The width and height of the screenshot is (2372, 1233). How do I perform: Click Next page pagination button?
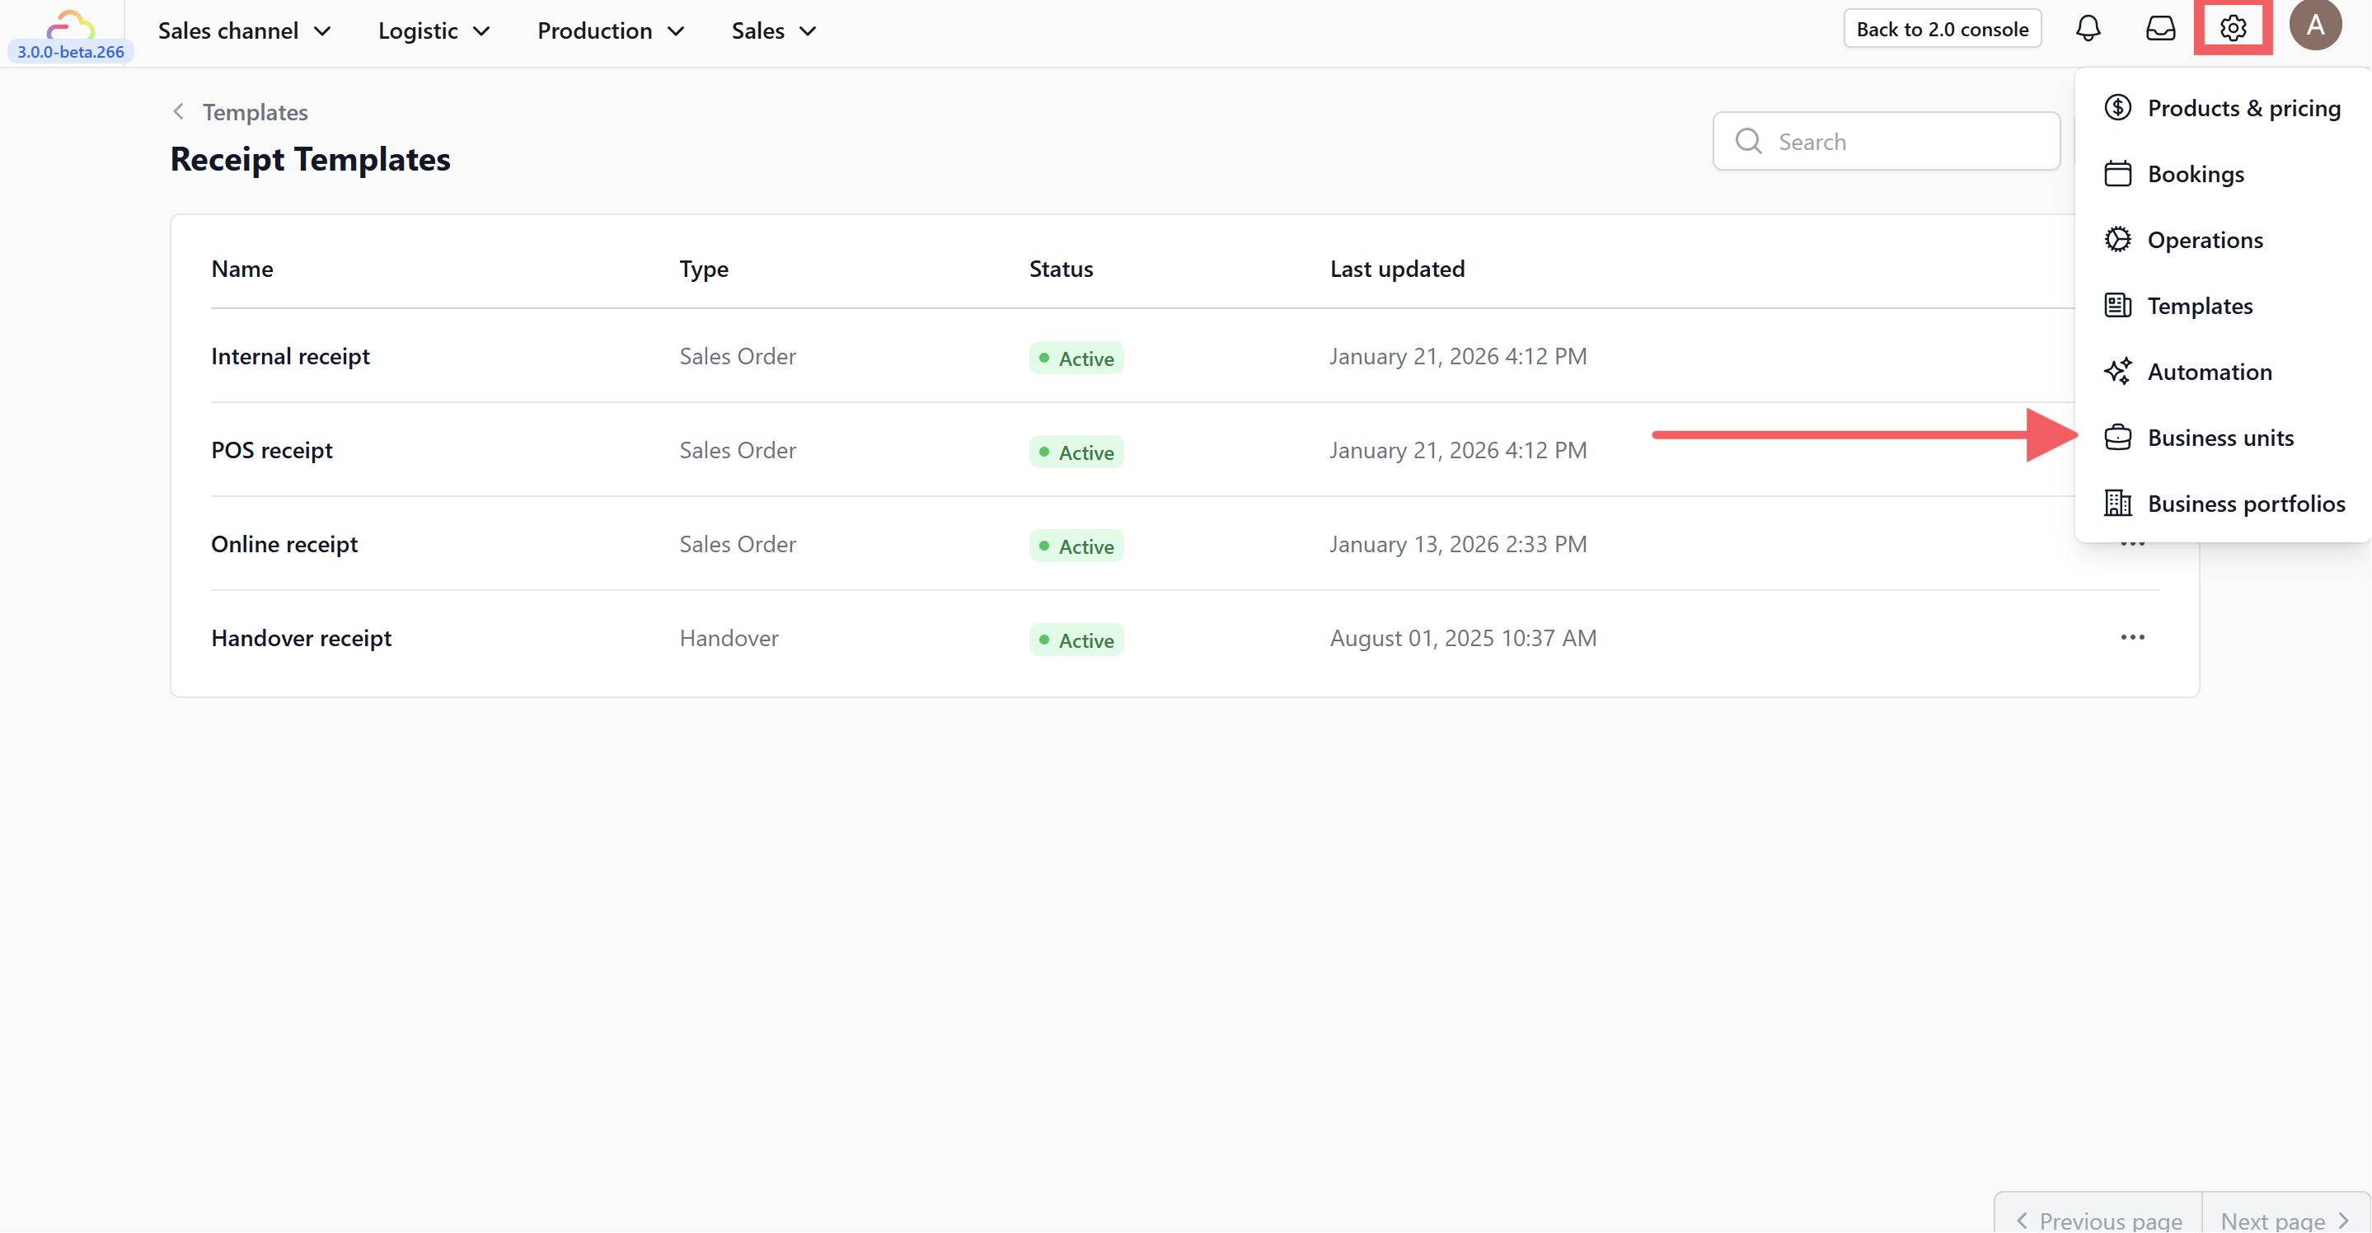point(2285,1219)
